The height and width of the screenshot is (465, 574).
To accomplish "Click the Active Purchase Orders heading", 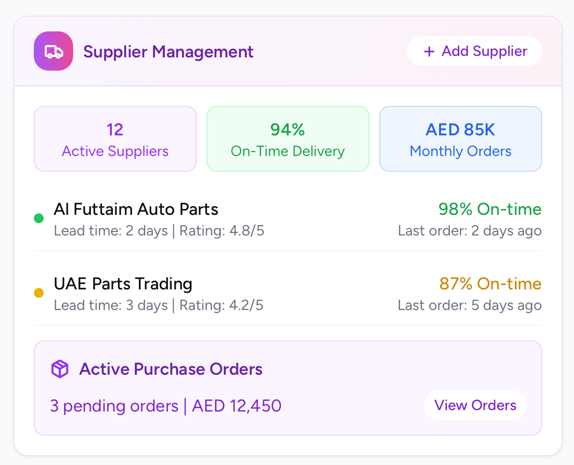I will pos(171,369).
